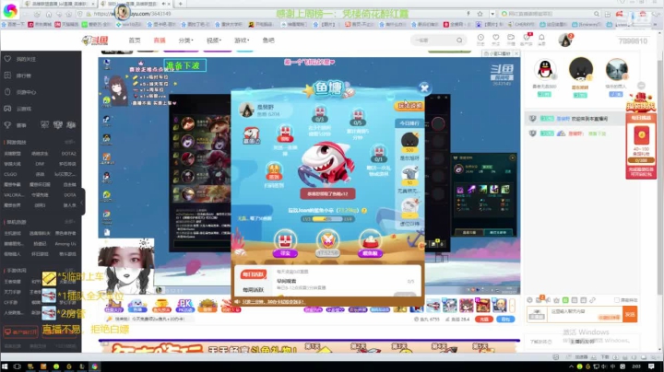The width and height of the screenshot is (664, 372).
Task: Click the shark badge icon in pond
Action: tap(251, 135)
